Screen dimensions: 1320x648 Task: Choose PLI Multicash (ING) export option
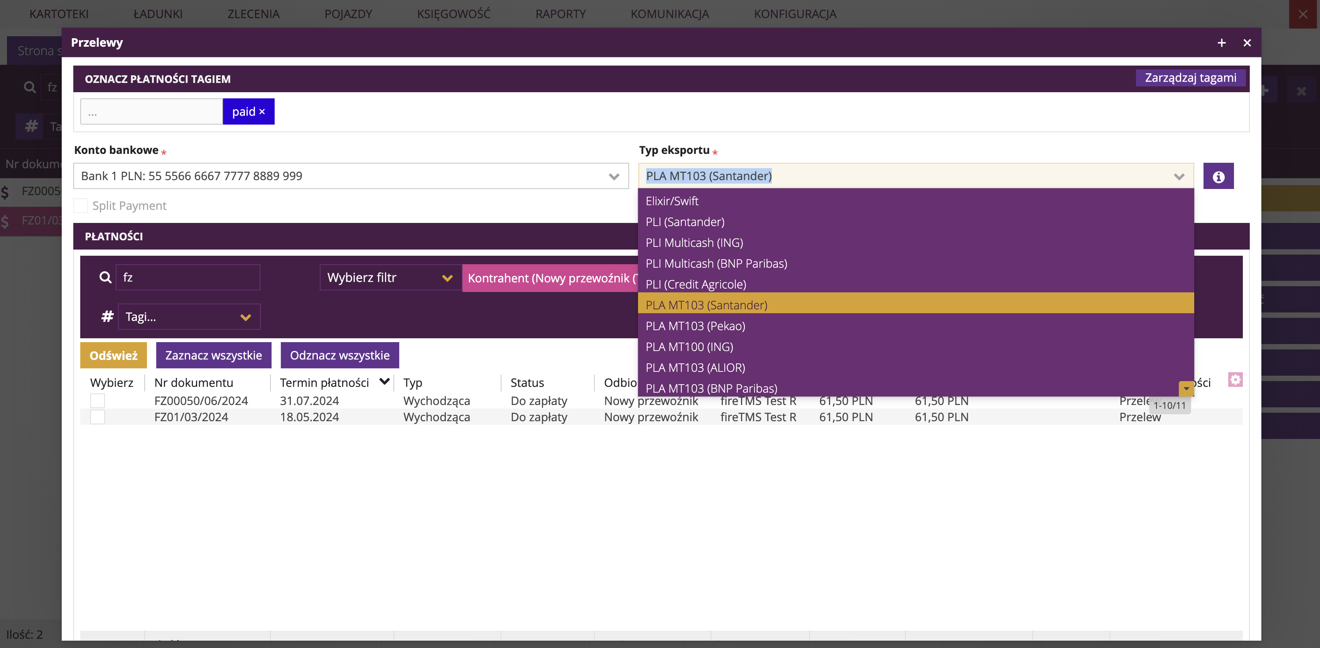point(694,243)
